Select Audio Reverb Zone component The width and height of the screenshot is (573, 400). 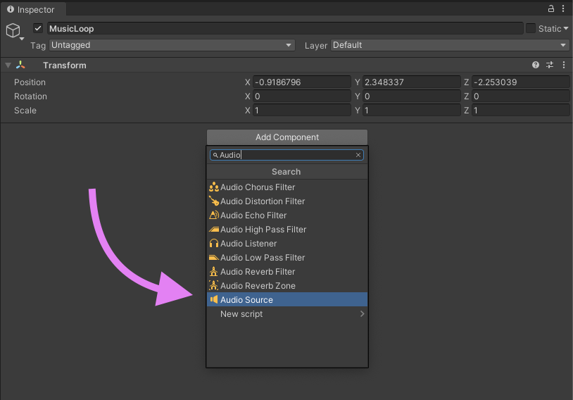[x=258, y=286]
